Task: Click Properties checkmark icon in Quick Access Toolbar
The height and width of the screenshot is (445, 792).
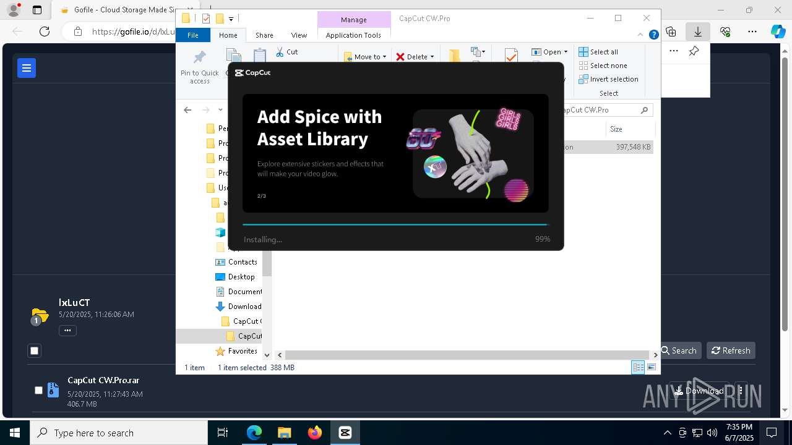Action: tap(205, 19)
